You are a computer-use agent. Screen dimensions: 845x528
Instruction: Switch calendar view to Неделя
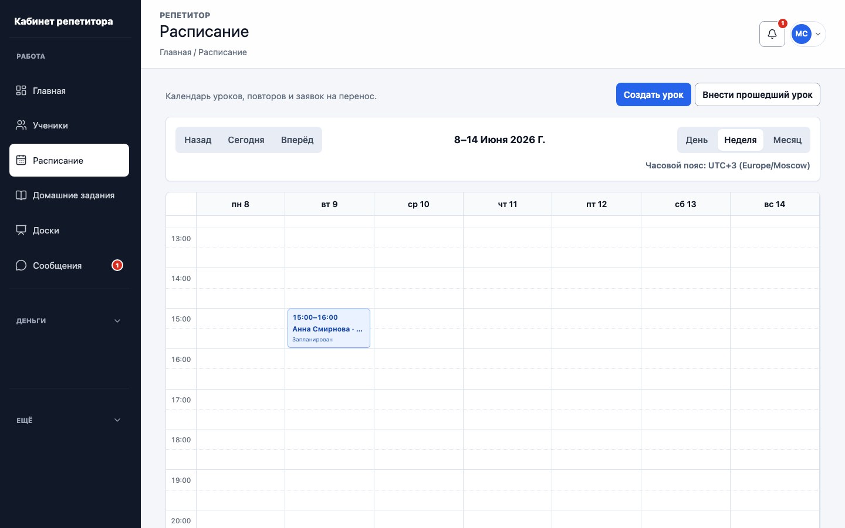point(740,140)
